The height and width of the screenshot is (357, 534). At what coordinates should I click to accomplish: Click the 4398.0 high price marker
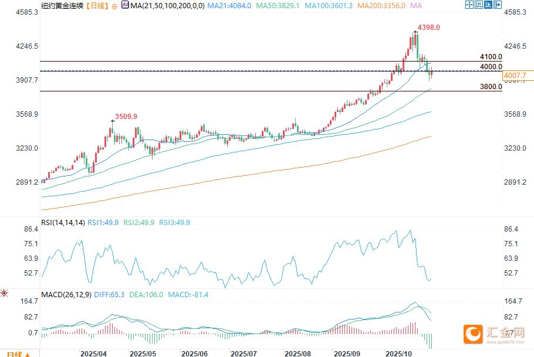[x=429, y=28]
